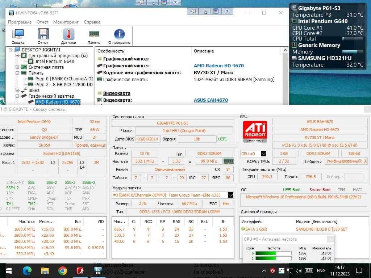Switch the ENG input language
Viewport: 371px width, 278px height.
point(321,271)
